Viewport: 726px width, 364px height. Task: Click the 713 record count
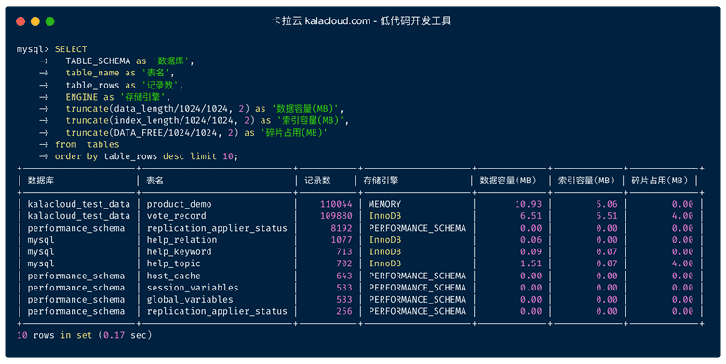pyautogui.click(x=344, y=252)
